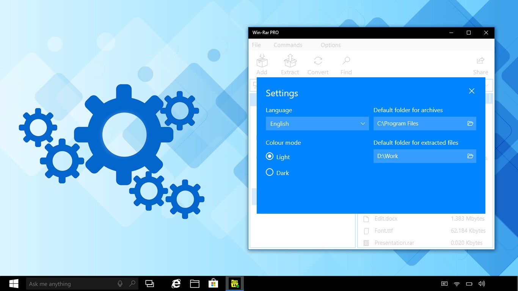Close the Win-Rar PRO window
Screen dimensions: 518x291
coord(486,33)
